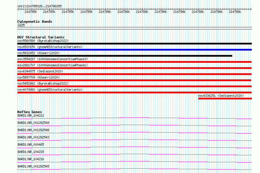Click the ruler's right arrowhead

pyautogui.click(x=251, y=9)
